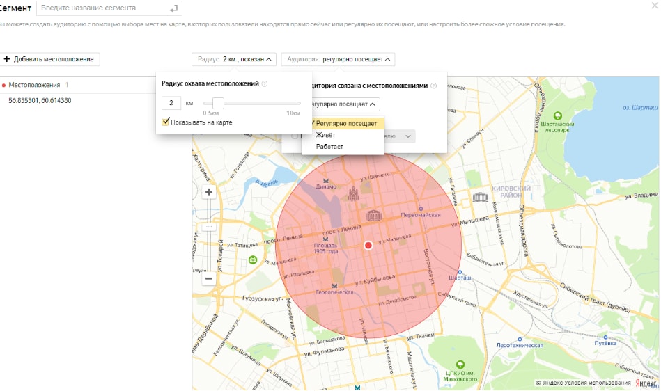The image size is (661, 391).
Task: Click the ЦПКиО им. Маяковского park icon
Action: pos(459,364)
